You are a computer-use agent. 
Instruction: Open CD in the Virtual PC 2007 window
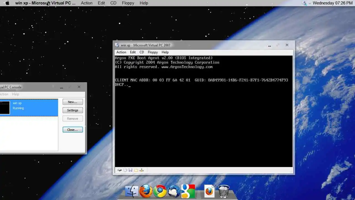pos(142,52)
